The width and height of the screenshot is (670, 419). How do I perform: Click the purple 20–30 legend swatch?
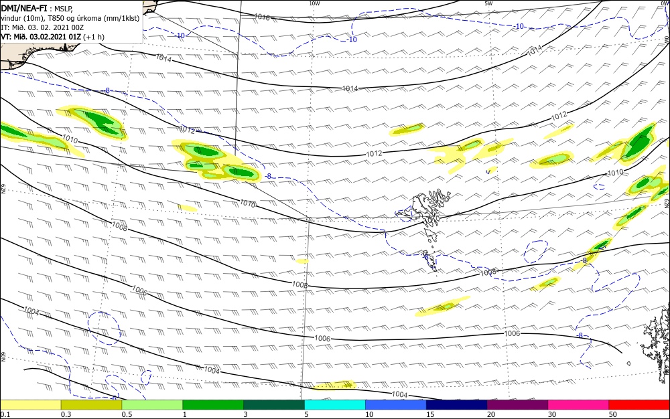517,405
